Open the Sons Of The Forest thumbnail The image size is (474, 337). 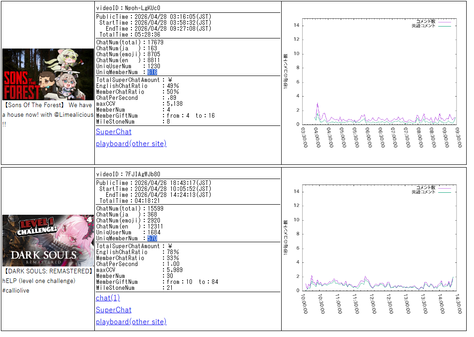point(49,75)
